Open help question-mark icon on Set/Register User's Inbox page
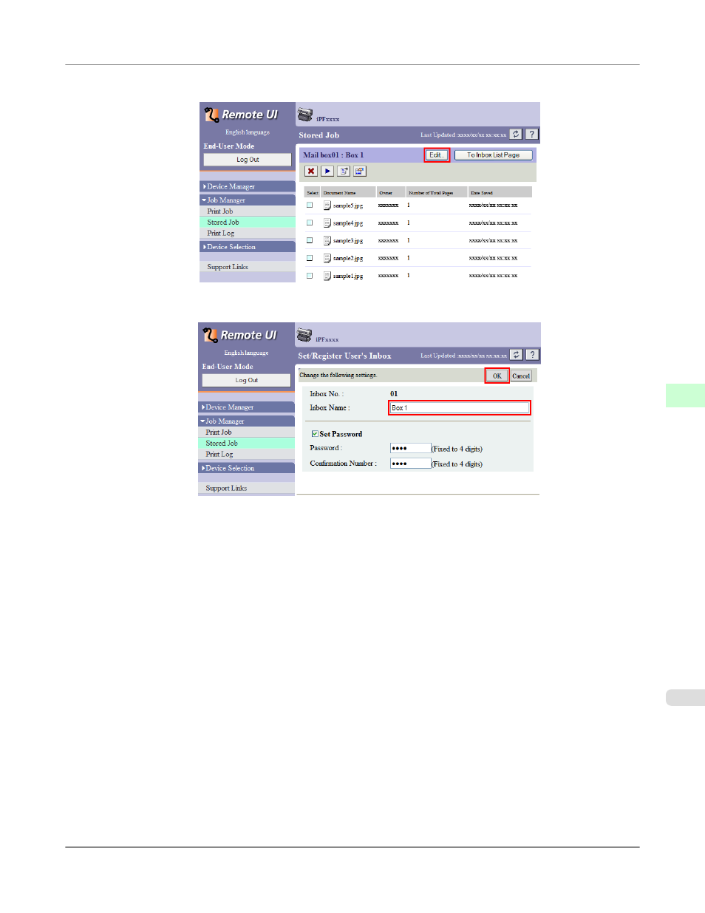Image resolution: width=705 pixels, height=913 pixels. click(x=533, y=355)
